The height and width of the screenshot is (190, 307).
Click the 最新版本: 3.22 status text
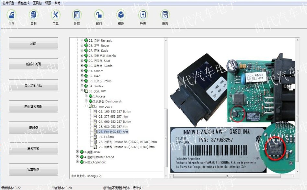(11, 188)
